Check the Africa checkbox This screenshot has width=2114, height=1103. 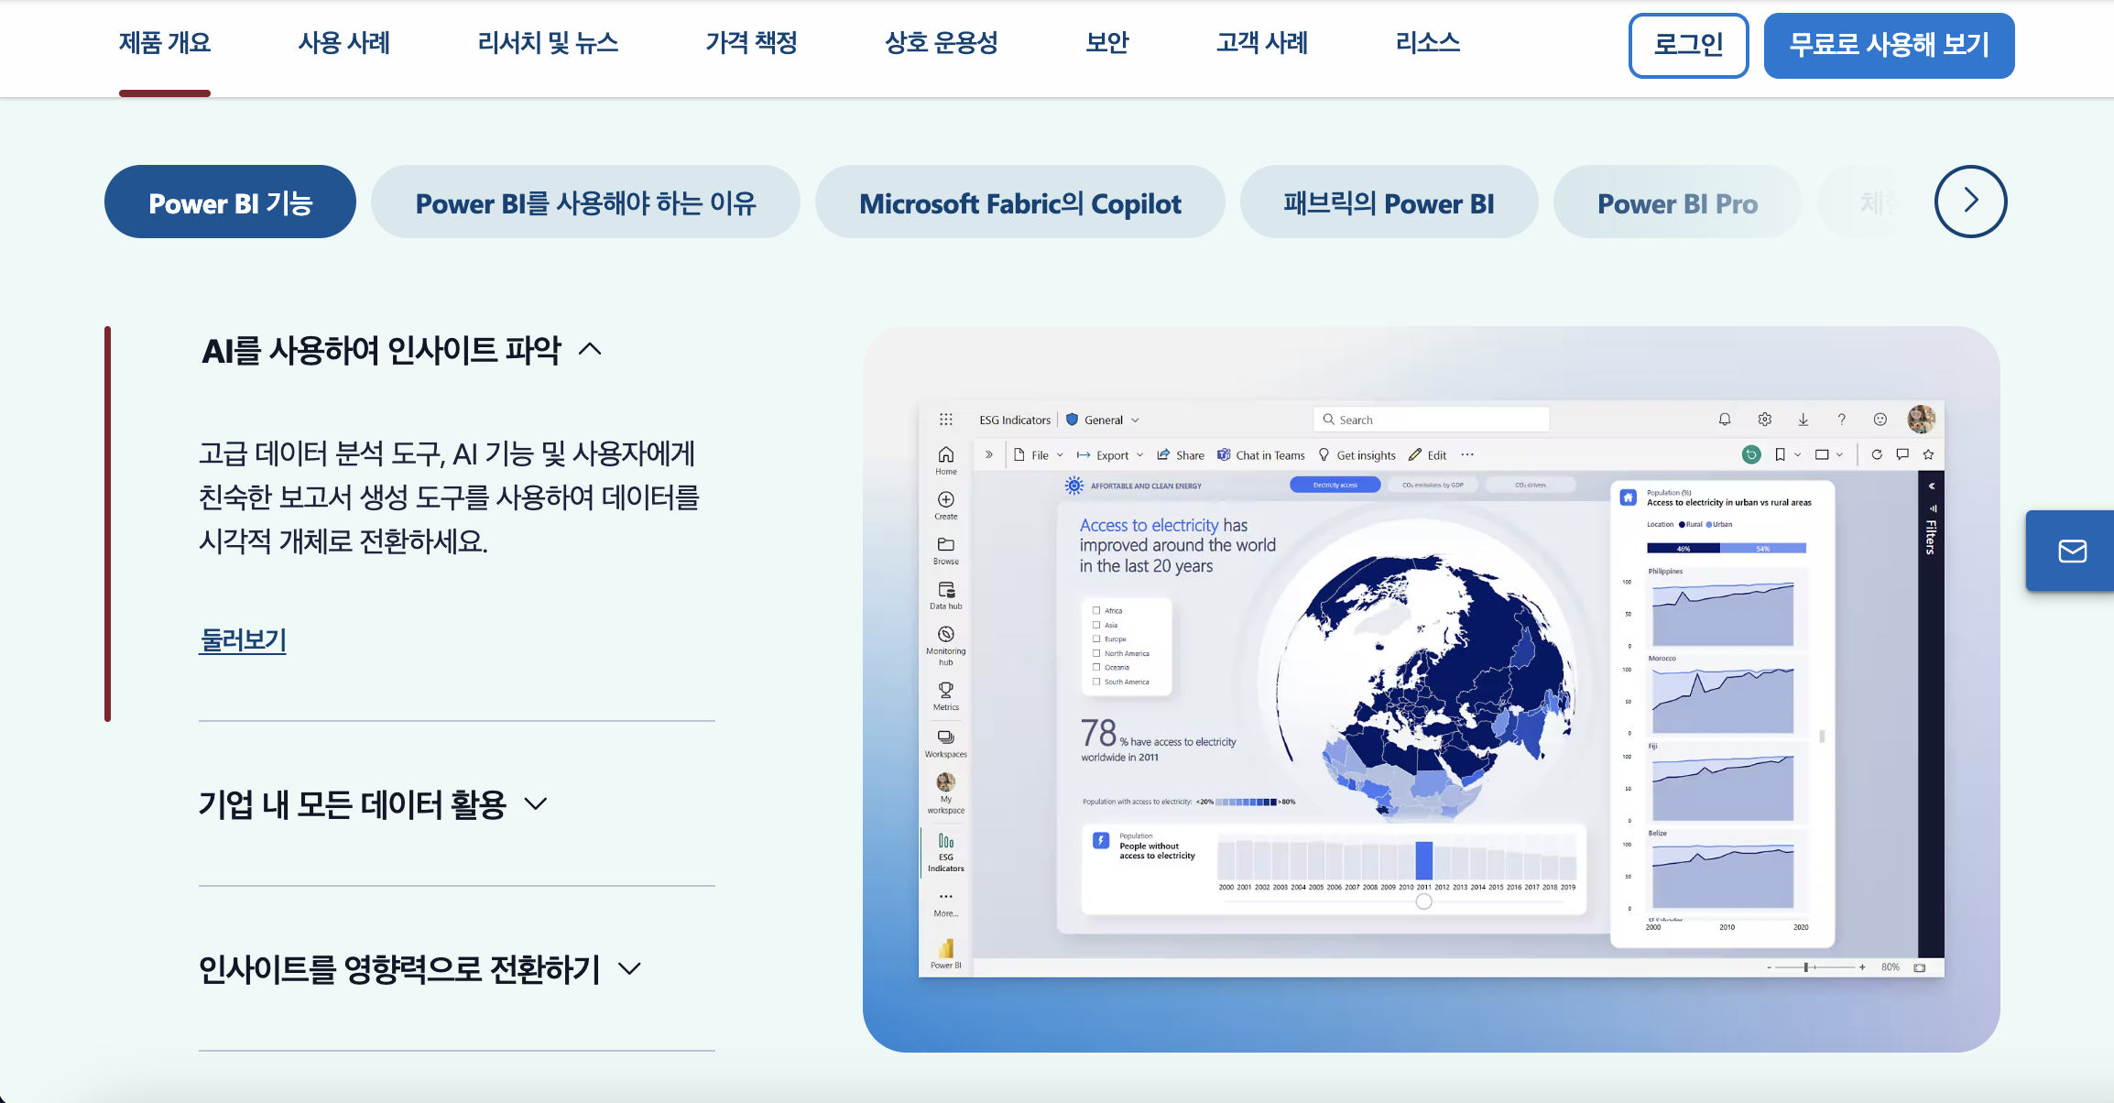click(x=1096, y=611)
